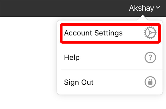166x109 pixels.
Task: Select the Sign Out menu label
Action: [x=79, y=82]
